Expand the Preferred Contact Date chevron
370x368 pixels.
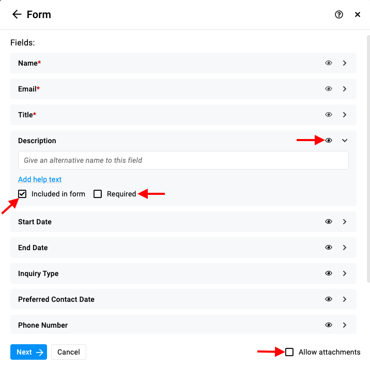[x=345, y=299]
